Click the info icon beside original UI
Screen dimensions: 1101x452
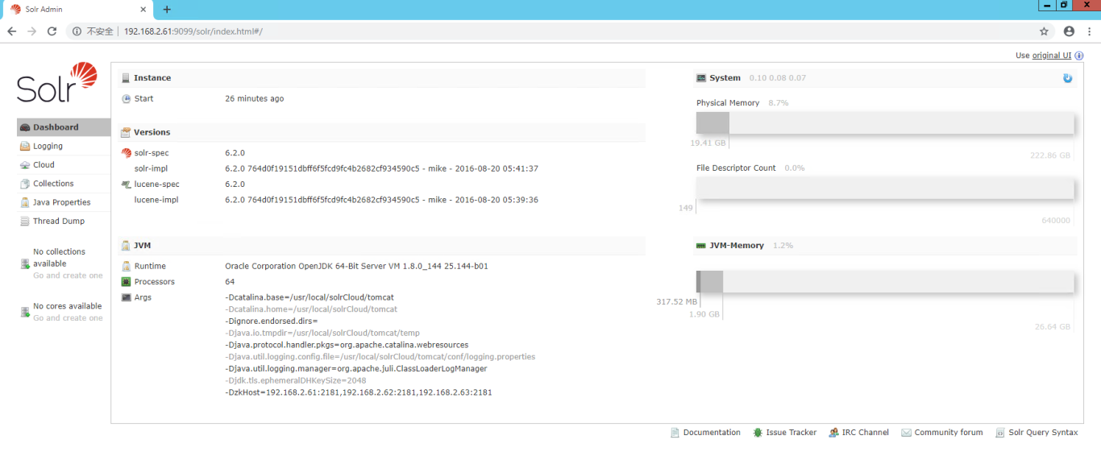click(x=1079, y=56)
